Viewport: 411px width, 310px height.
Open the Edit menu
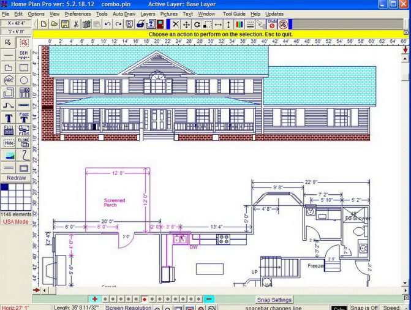[18, 14]
